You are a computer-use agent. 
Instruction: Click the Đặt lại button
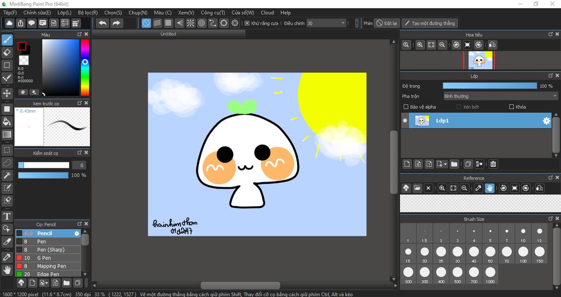(x=387, y=24)
